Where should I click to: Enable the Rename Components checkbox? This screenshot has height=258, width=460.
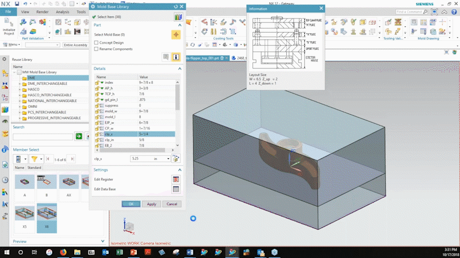pos(96,49)
